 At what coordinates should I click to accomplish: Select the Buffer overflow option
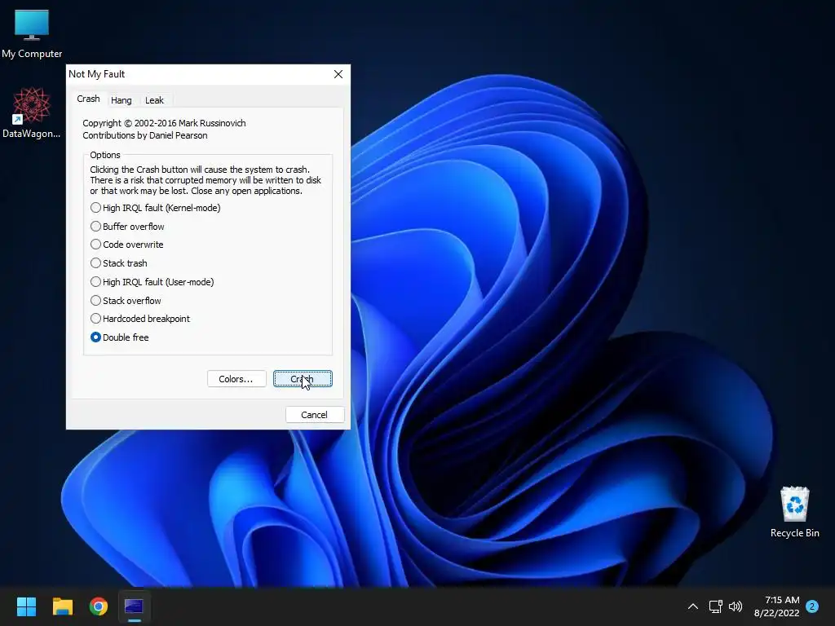(127, 227)
